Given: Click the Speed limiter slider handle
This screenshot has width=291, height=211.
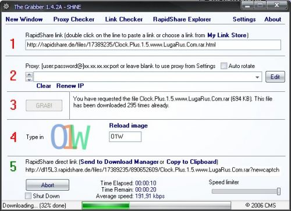Looking at the screenshot, I should pyautogui.click(x=279, y=191).
